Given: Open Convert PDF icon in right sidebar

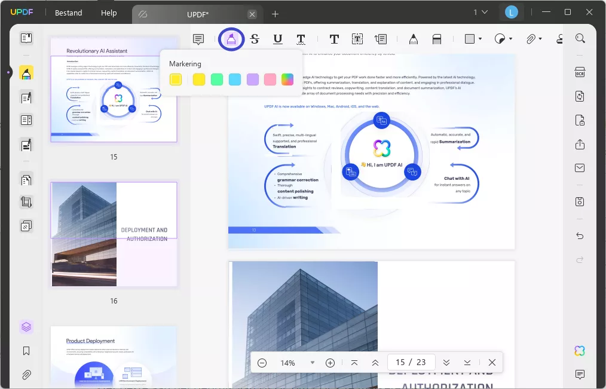Looking at the screenshot, I should (x=580, y=96).
